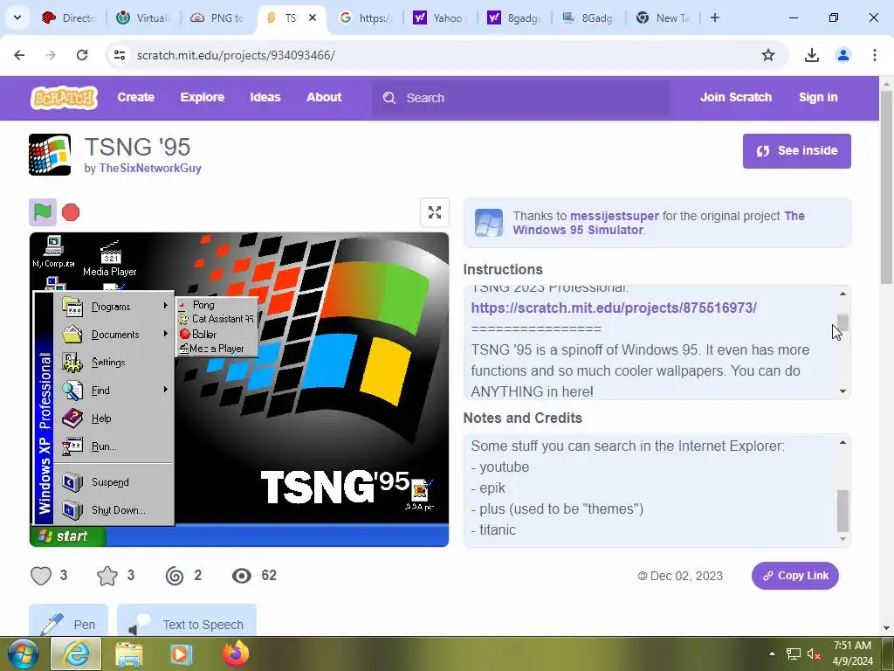Open the Ideas page in navbar
Viewport: 894px width, 671px height.
(265, 98)
